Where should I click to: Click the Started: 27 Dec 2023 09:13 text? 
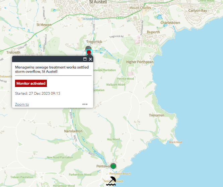[x=38, y=93]
